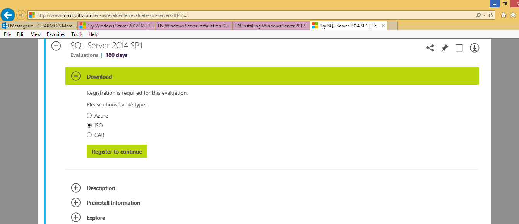Click the square icon in evaluation header
The width and height of the screenshot is (519, 224).
coord(459,48)
